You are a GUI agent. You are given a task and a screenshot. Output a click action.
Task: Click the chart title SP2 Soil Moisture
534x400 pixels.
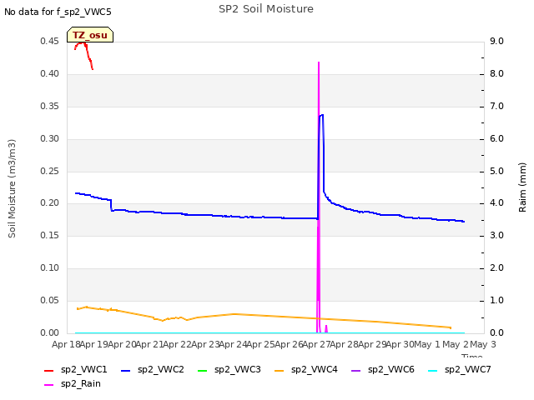pyautogui.click(x=266, y=9)
